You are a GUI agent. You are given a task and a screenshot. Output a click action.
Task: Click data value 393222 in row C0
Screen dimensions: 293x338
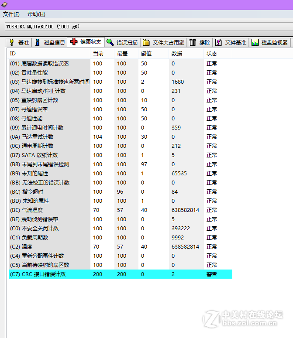pyautogui.click(x=181, y=229)
